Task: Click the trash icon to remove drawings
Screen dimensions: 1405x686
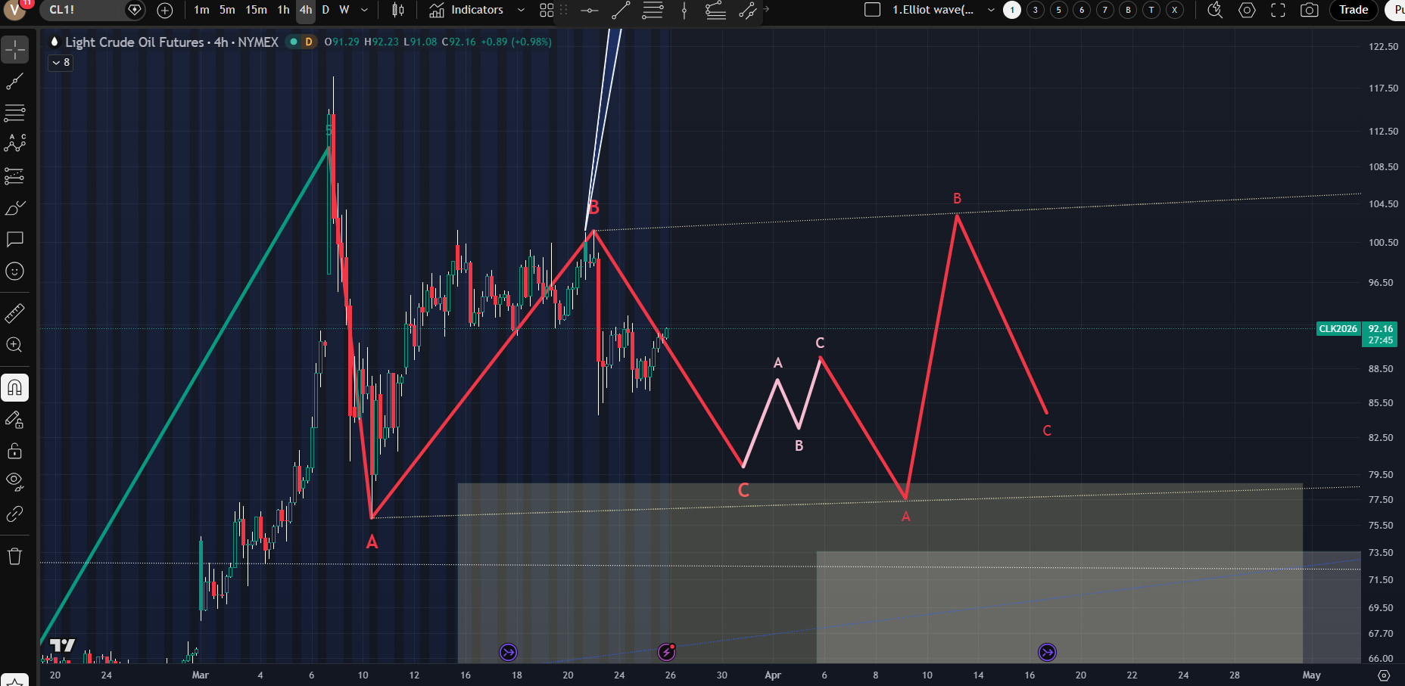Action: 14,557
